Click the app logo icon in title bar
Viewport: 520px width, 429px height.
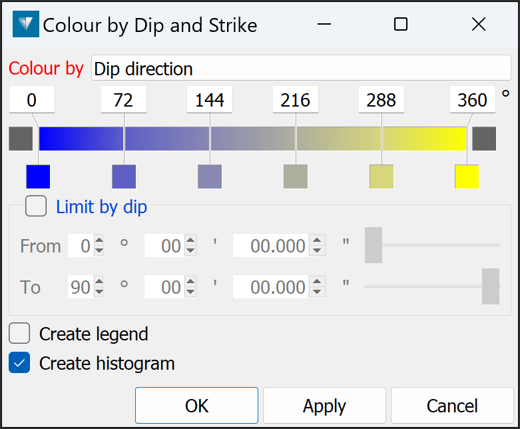(25, 25)
